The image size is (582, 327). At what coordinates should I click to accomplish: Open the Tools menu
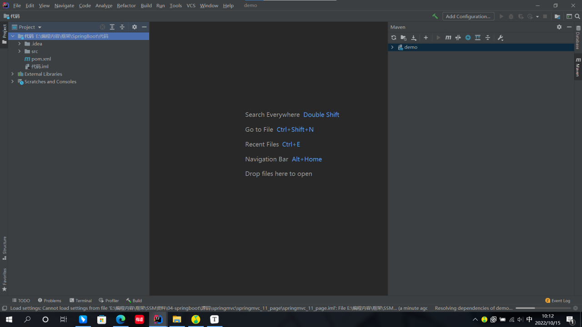pos(176,5)
